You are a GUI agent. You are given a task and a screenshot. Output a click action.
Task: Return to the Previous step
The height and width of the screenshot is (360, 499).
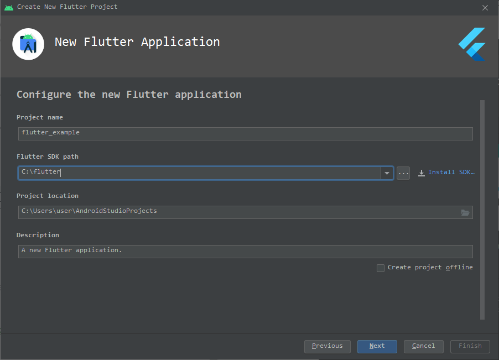[327, 346]
